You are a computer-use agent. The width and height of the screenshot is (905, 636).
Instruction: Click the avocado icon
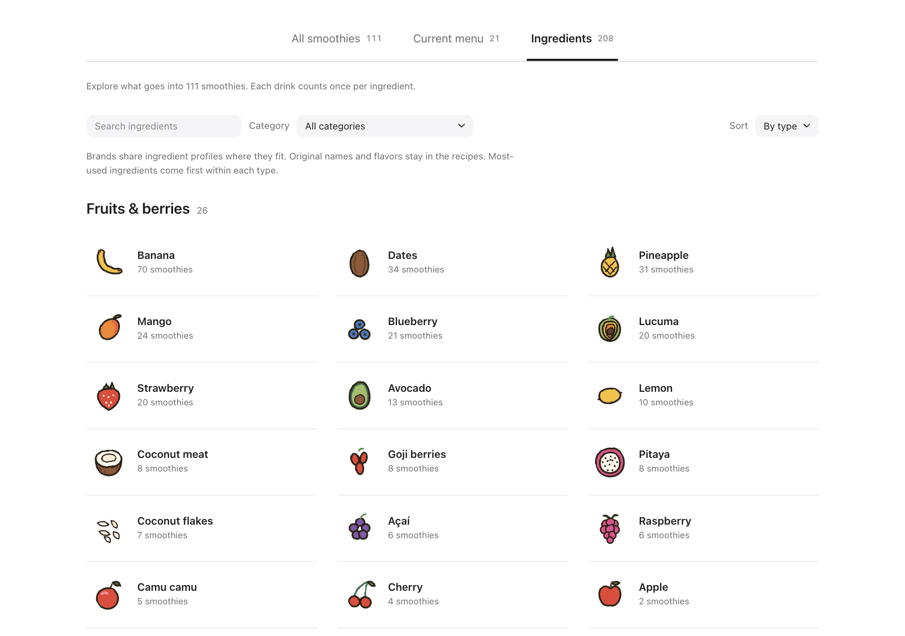point(360,395)
